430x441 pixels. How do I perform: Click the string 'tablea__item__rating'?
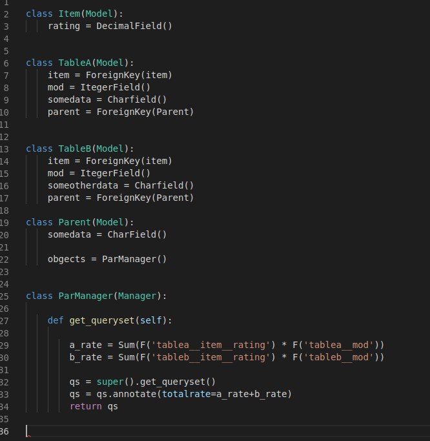pos(210,345)
